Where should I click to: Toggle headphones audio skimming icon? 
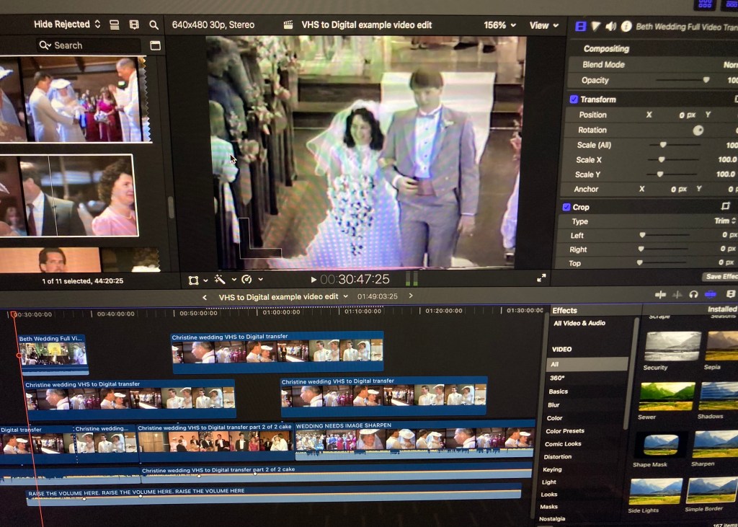coord(693,295)
